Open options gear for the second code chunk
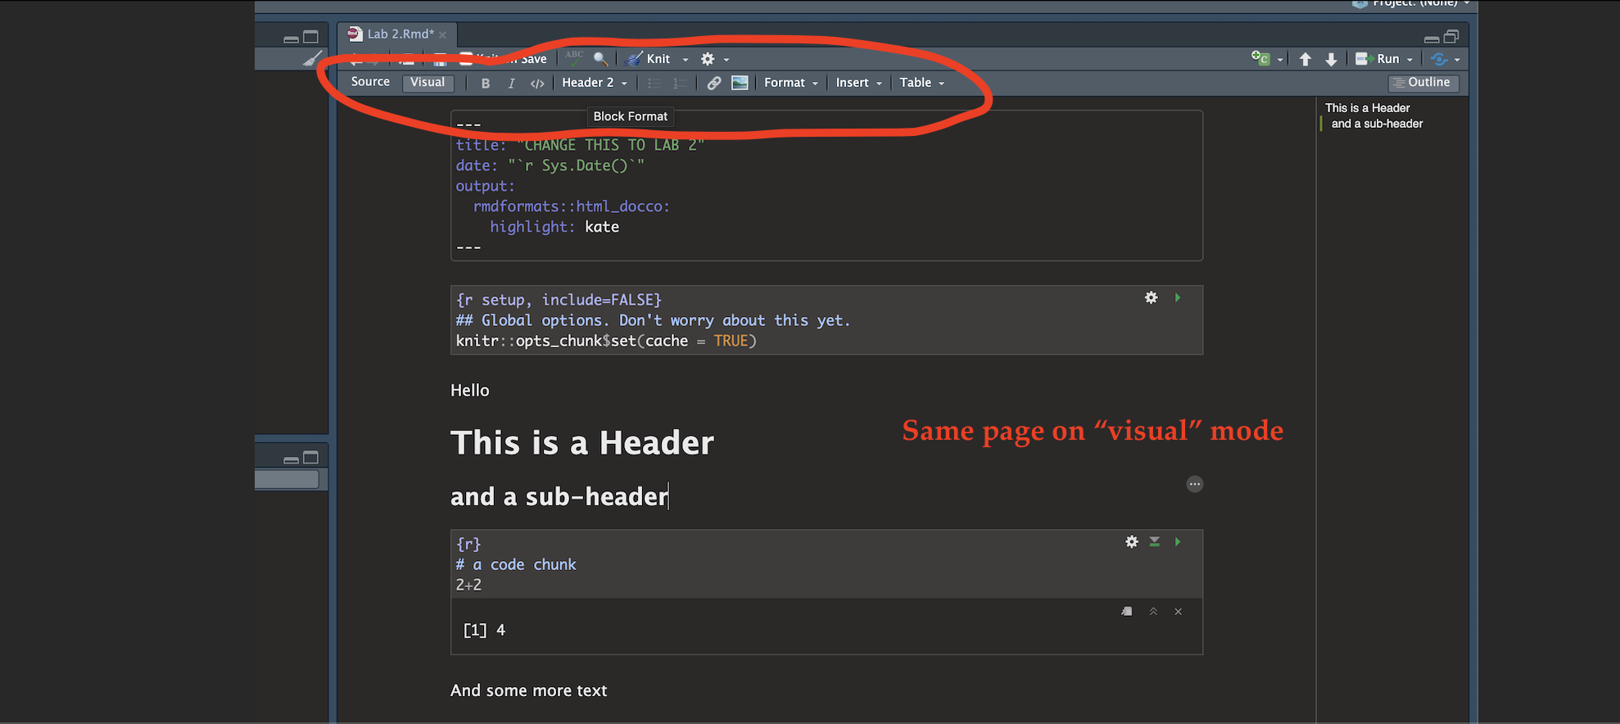The width and height of the screenshot is (1620, 724). click(x=1132, y=542)
